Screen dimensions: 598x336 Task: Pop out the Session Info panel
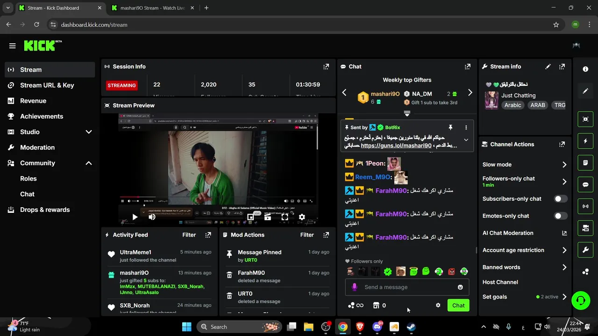[326, 67]
